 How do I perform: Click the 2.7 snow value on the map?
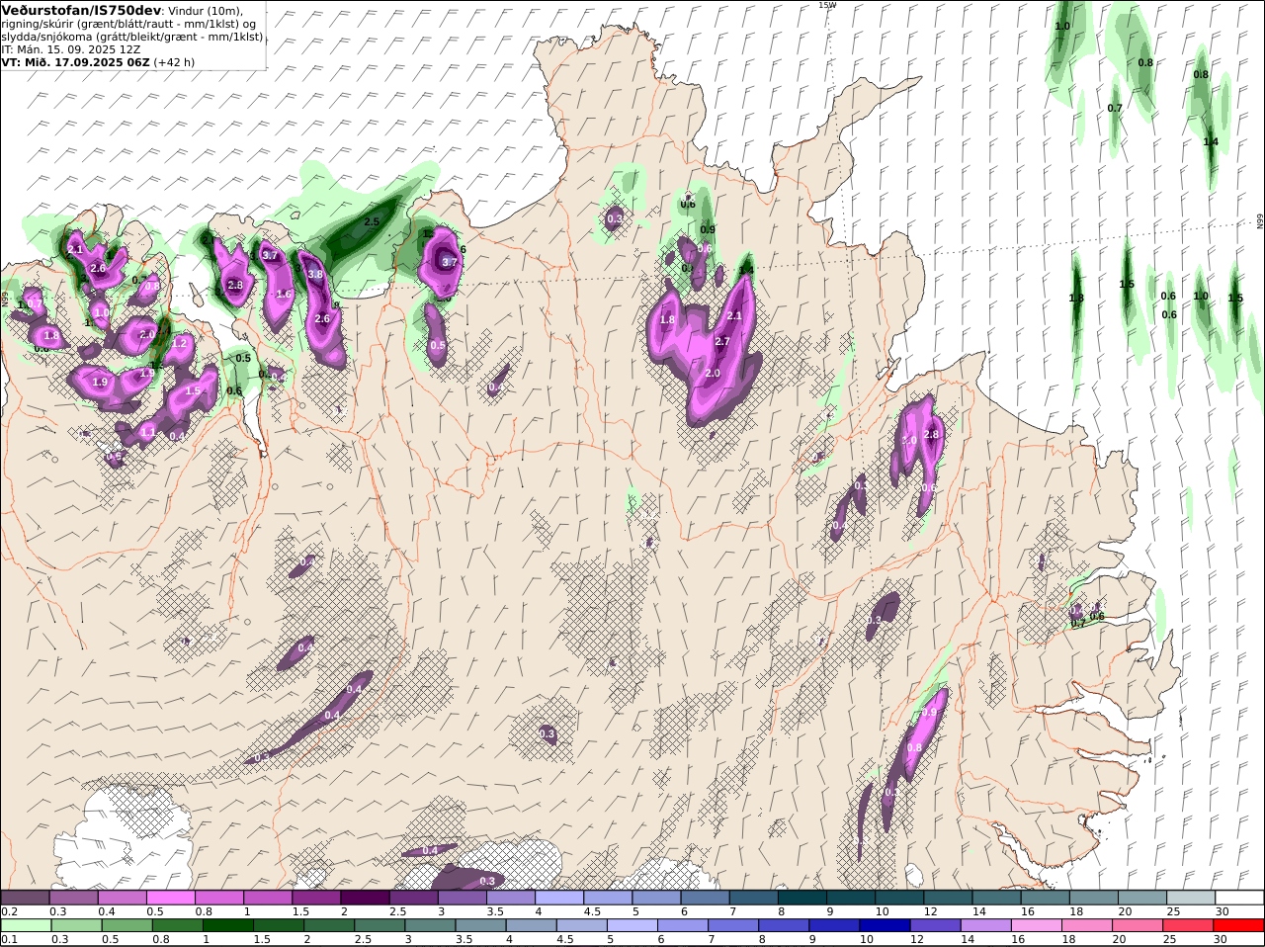coord(721,341)
